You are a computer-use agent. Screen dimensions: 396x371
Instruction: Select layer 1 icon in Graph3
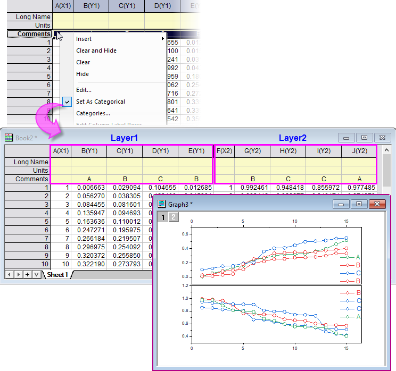164,217
